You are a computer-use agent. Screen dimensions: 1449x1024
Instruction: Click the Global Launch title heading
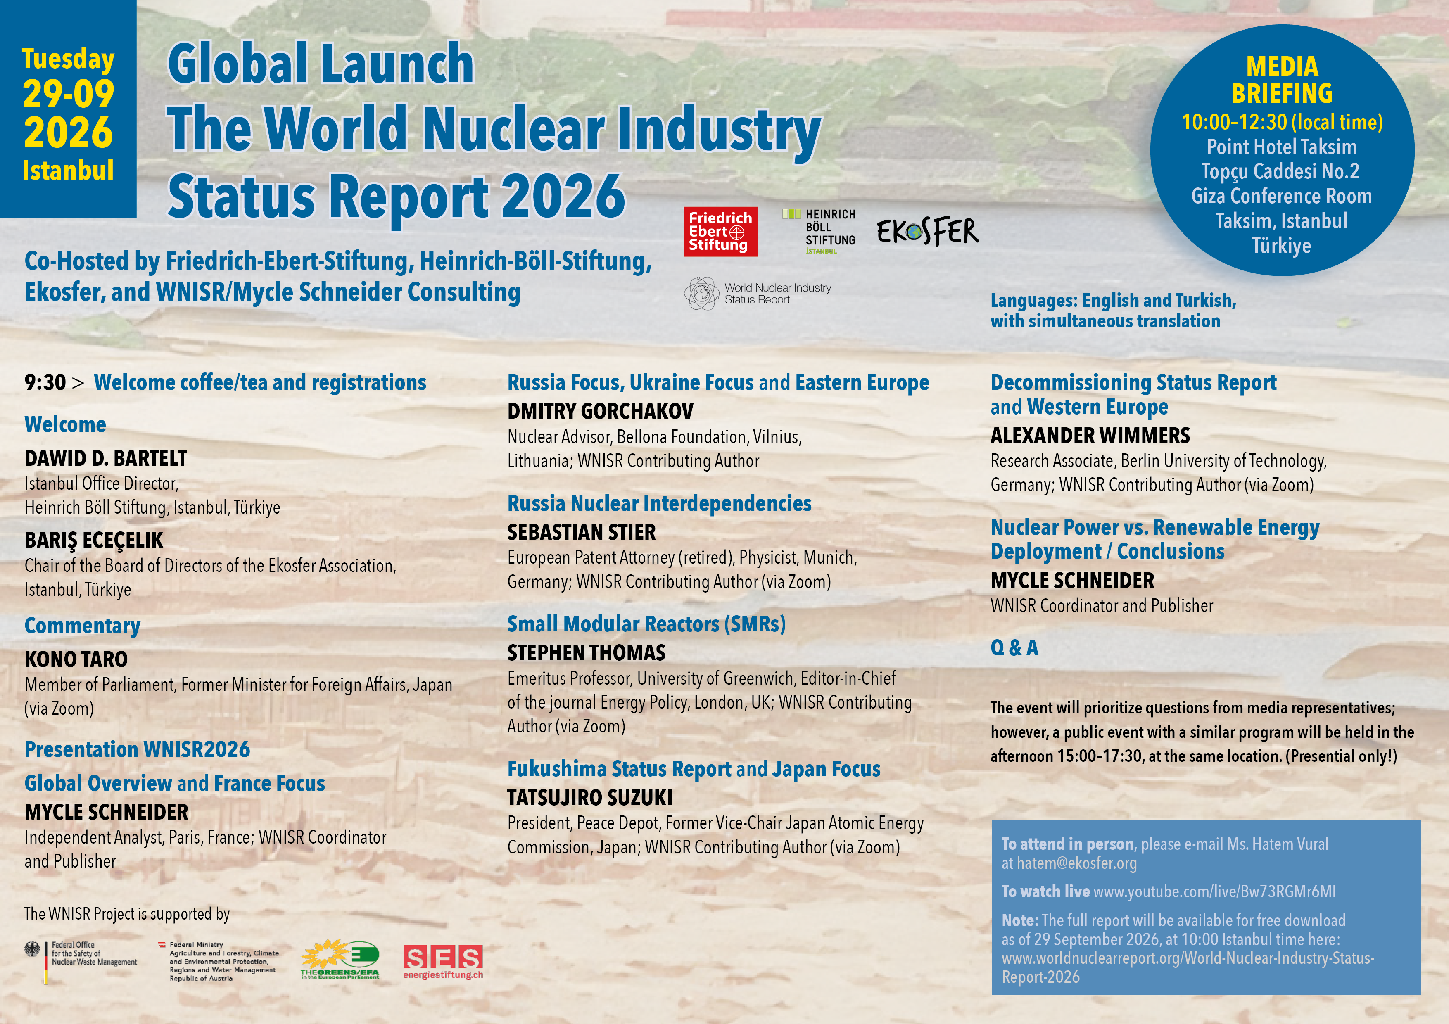321,63
